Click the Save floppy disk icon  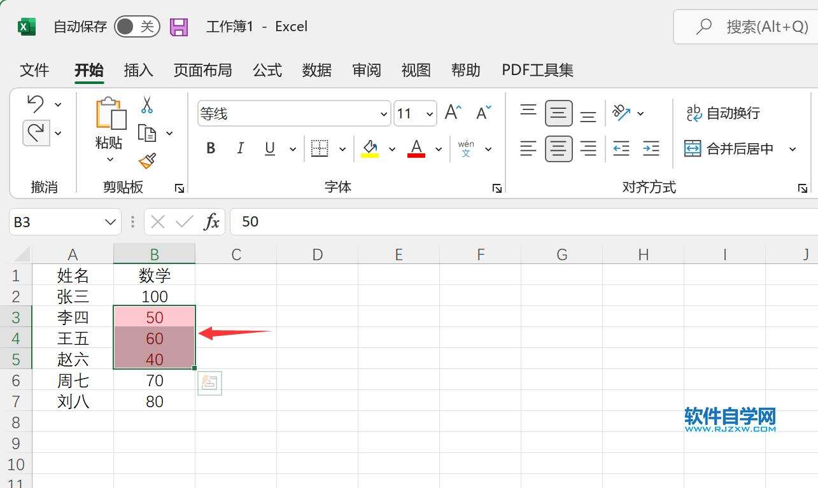pyautogui.click(x=179, y=27)
